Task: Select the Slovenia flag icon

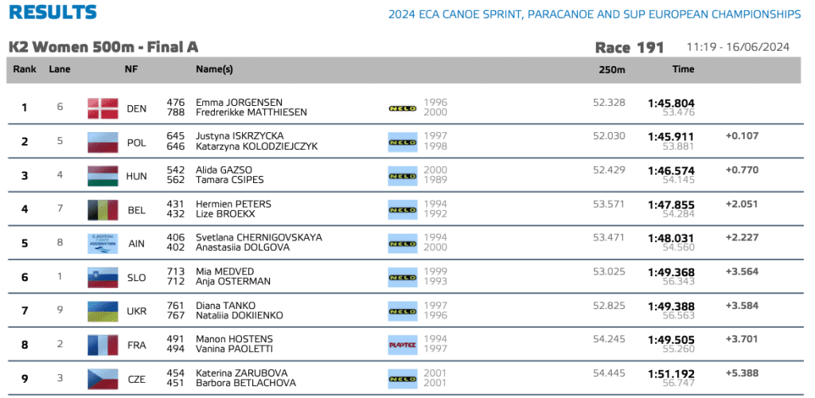Action: [103, 277]
